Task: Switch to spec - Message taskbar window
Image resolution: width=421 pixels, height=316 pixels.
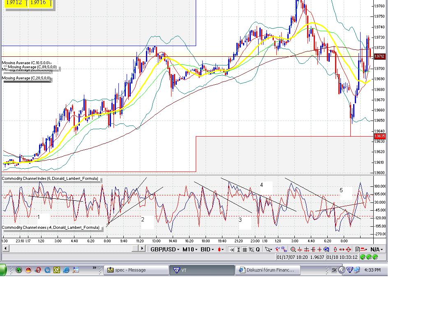Action: (x=136, y=270)
